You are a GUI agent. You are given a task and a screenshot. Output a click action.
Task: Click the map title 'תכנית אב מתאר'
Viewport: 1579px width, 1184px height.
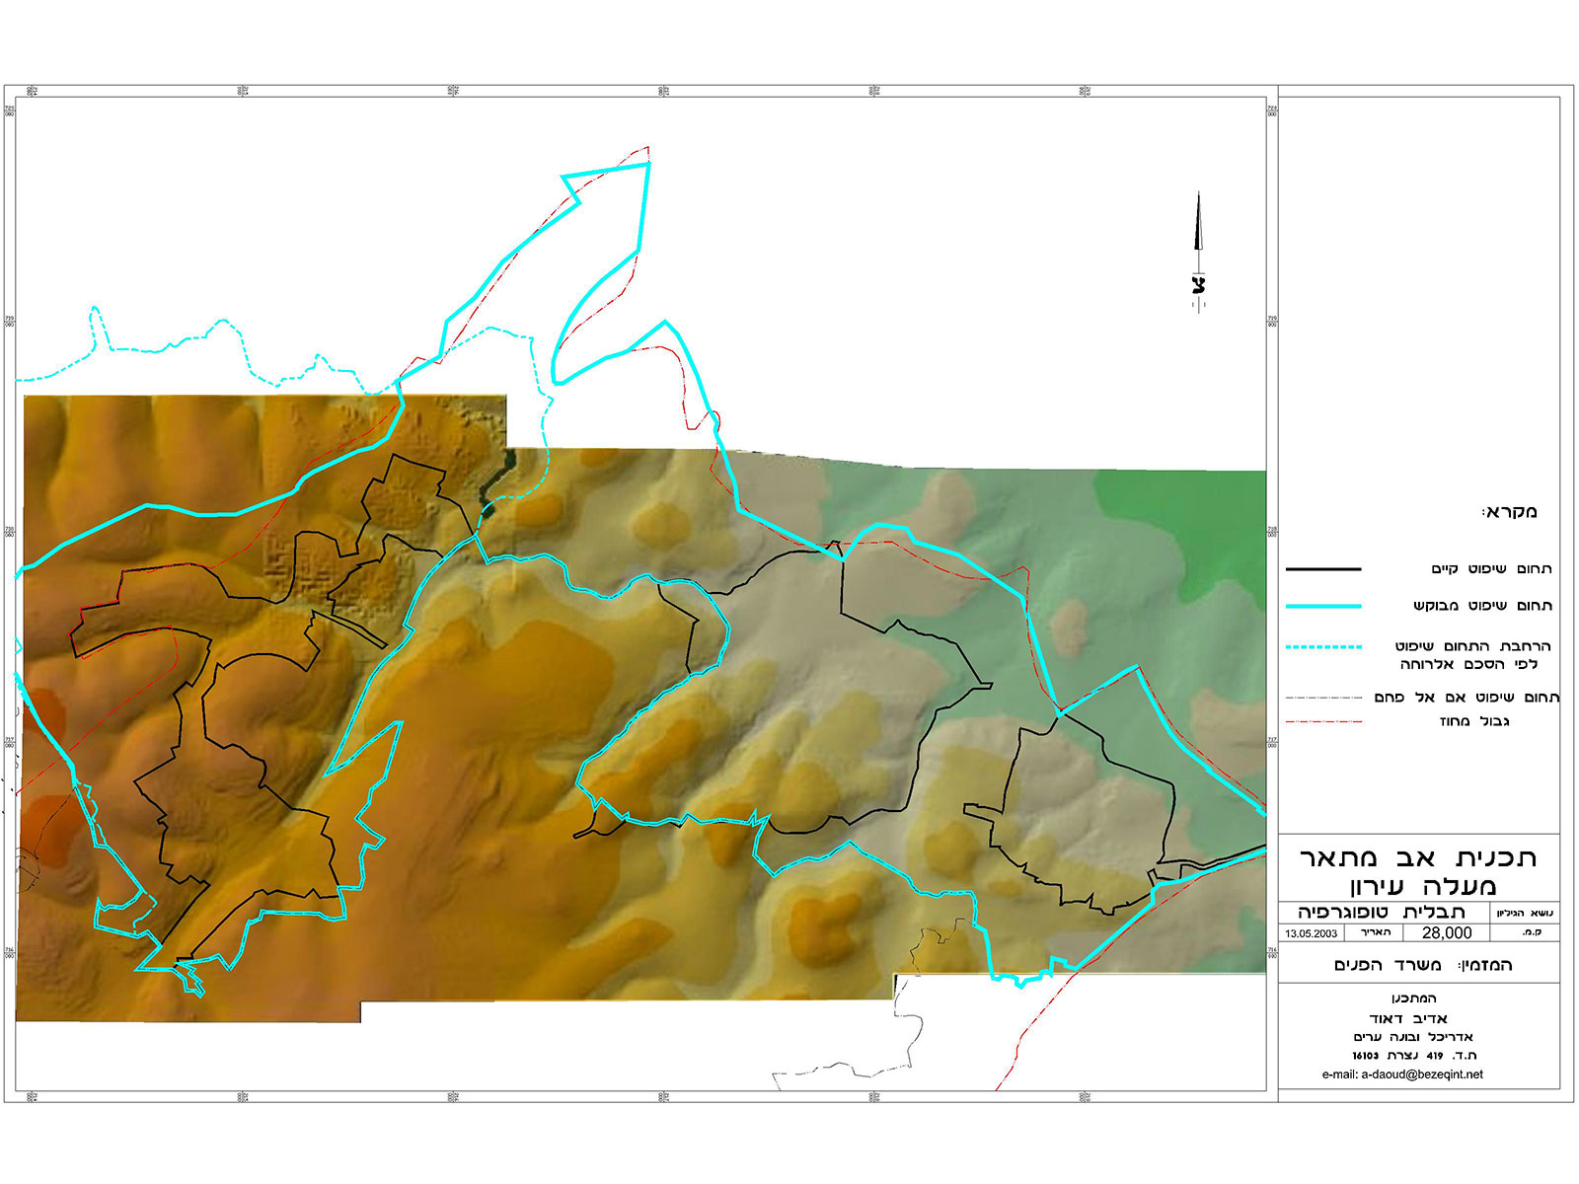(x=1418, y=857)
